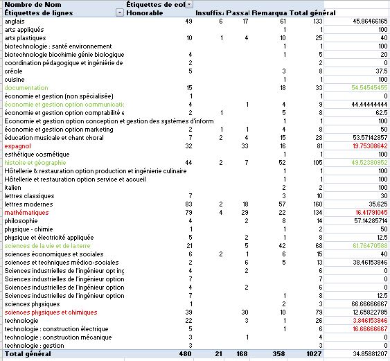Click the 'lettres modernes' row label
This screenshot has height=361, width=390.
[x=28, y=204]
